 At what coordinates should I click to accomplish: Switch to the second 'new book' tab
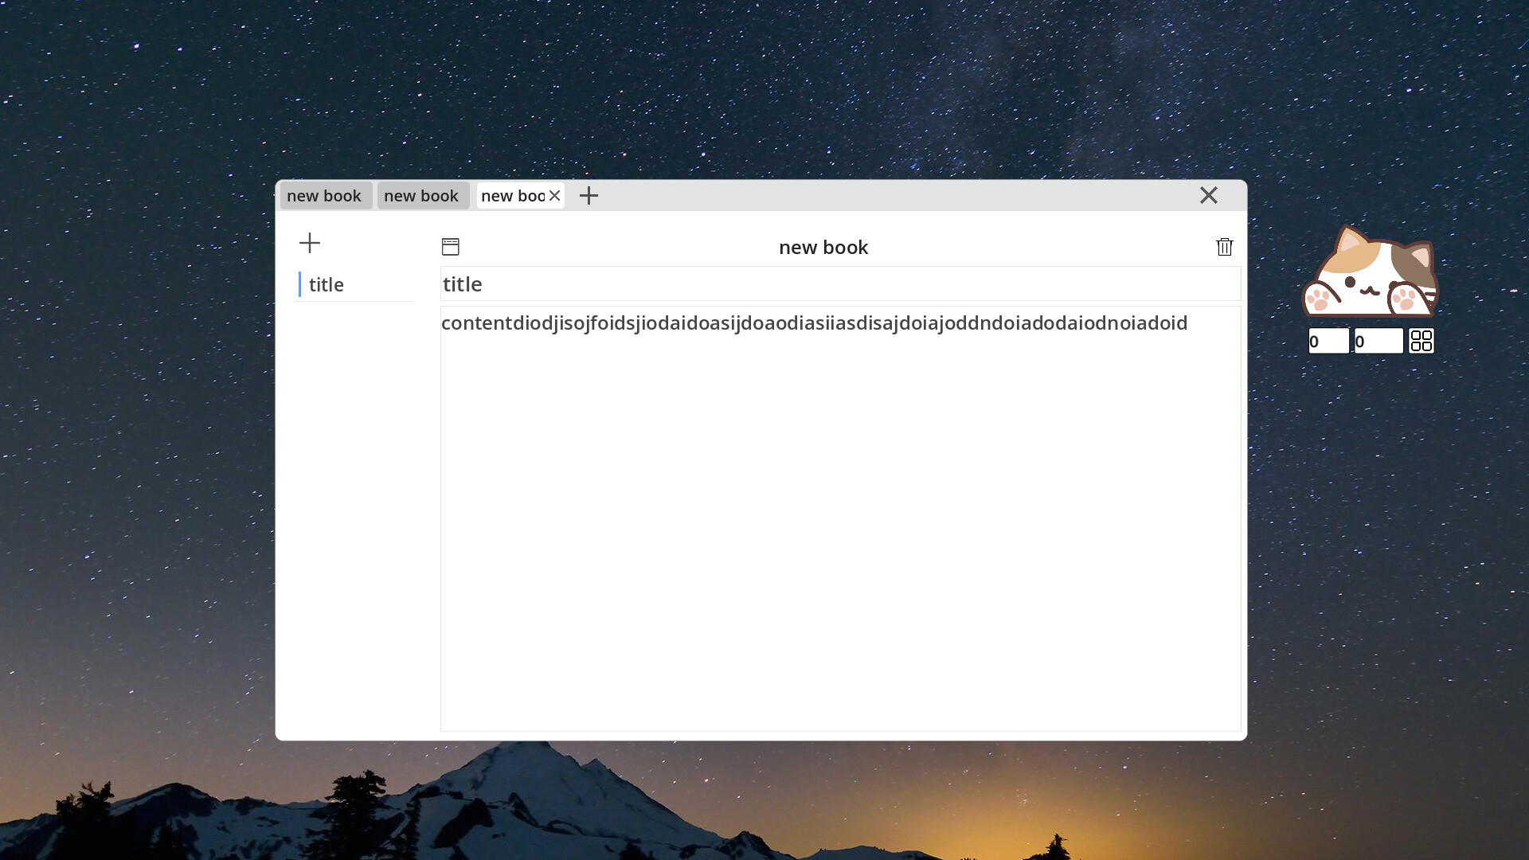click(x=421, y=196)
